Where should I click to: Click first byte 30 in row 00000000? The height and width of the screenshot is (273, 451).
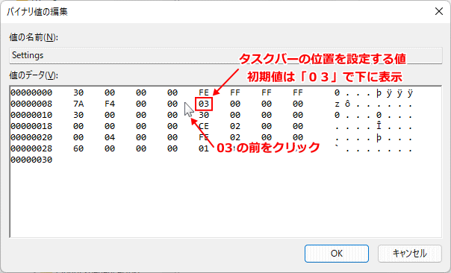coord(78,92)
